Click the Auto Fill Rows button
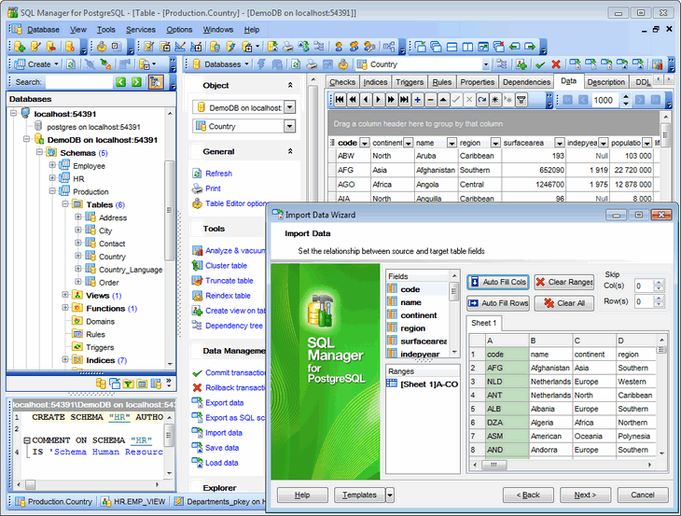The height and width of the screenshot is (516, 681). (497, 303)
